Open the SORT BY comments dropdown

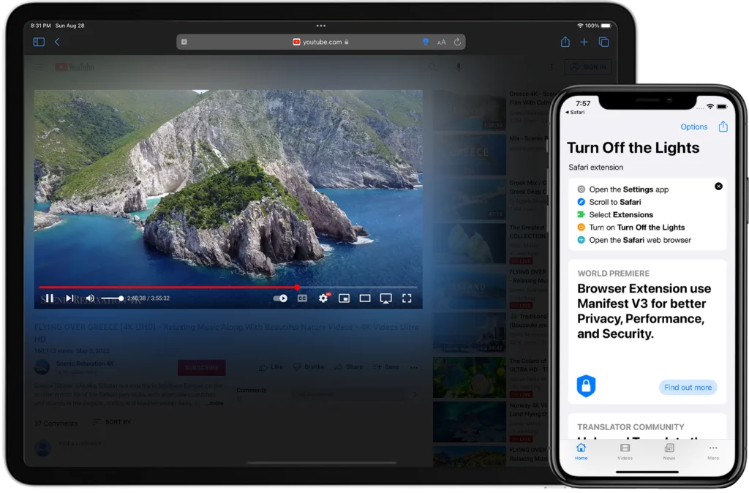112,422
